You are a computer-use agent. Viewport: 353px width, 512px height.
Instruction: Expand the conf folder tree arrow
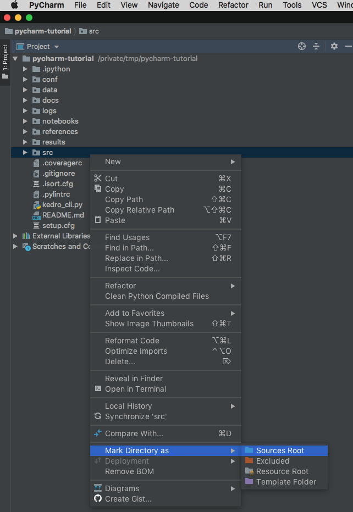[x=25, y=80]
